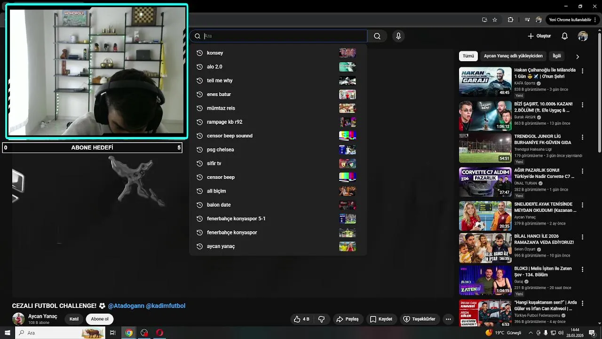Show hidden system tray icons chevron
This screenshot has height=339, width=602.
tap(531, 333)
